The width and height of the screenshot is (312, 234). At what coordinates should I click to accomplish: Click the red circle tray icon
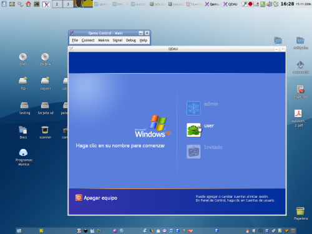[x=250, y=4]
